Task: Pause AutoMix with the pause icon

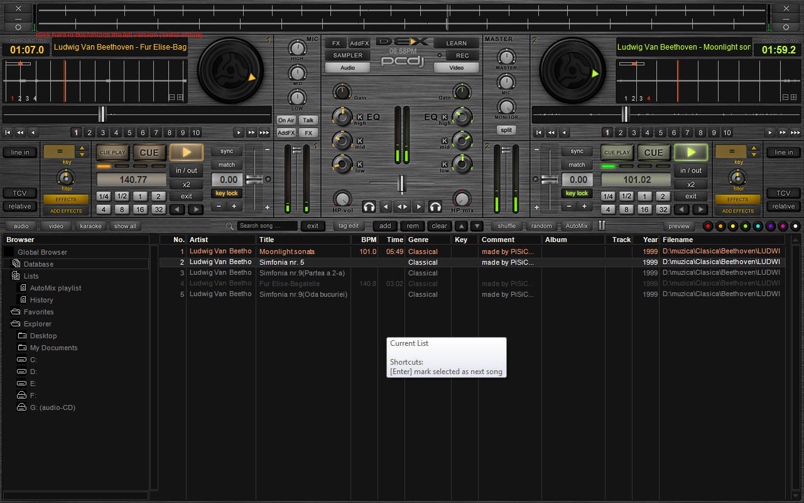Action: click(601, 225)
